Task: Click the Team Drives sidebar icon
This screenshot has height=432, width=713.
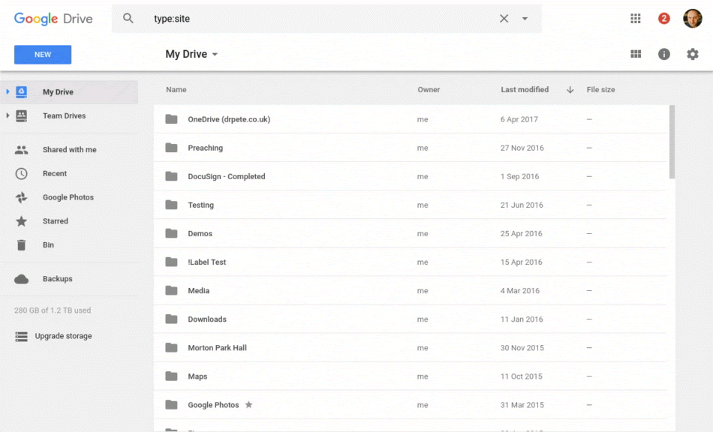Action: tap(21, 115)
